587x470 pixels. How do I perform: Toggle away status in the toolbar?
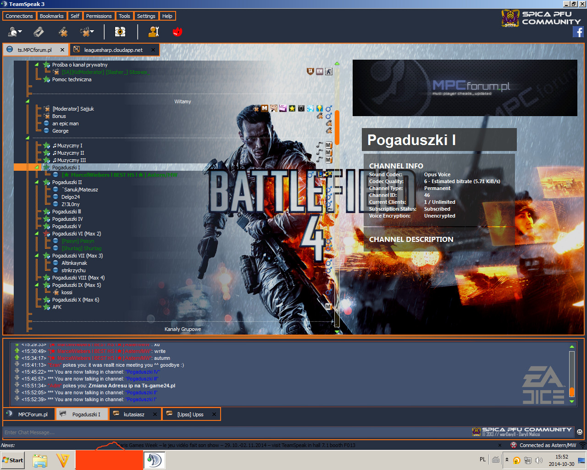(13, 32)
